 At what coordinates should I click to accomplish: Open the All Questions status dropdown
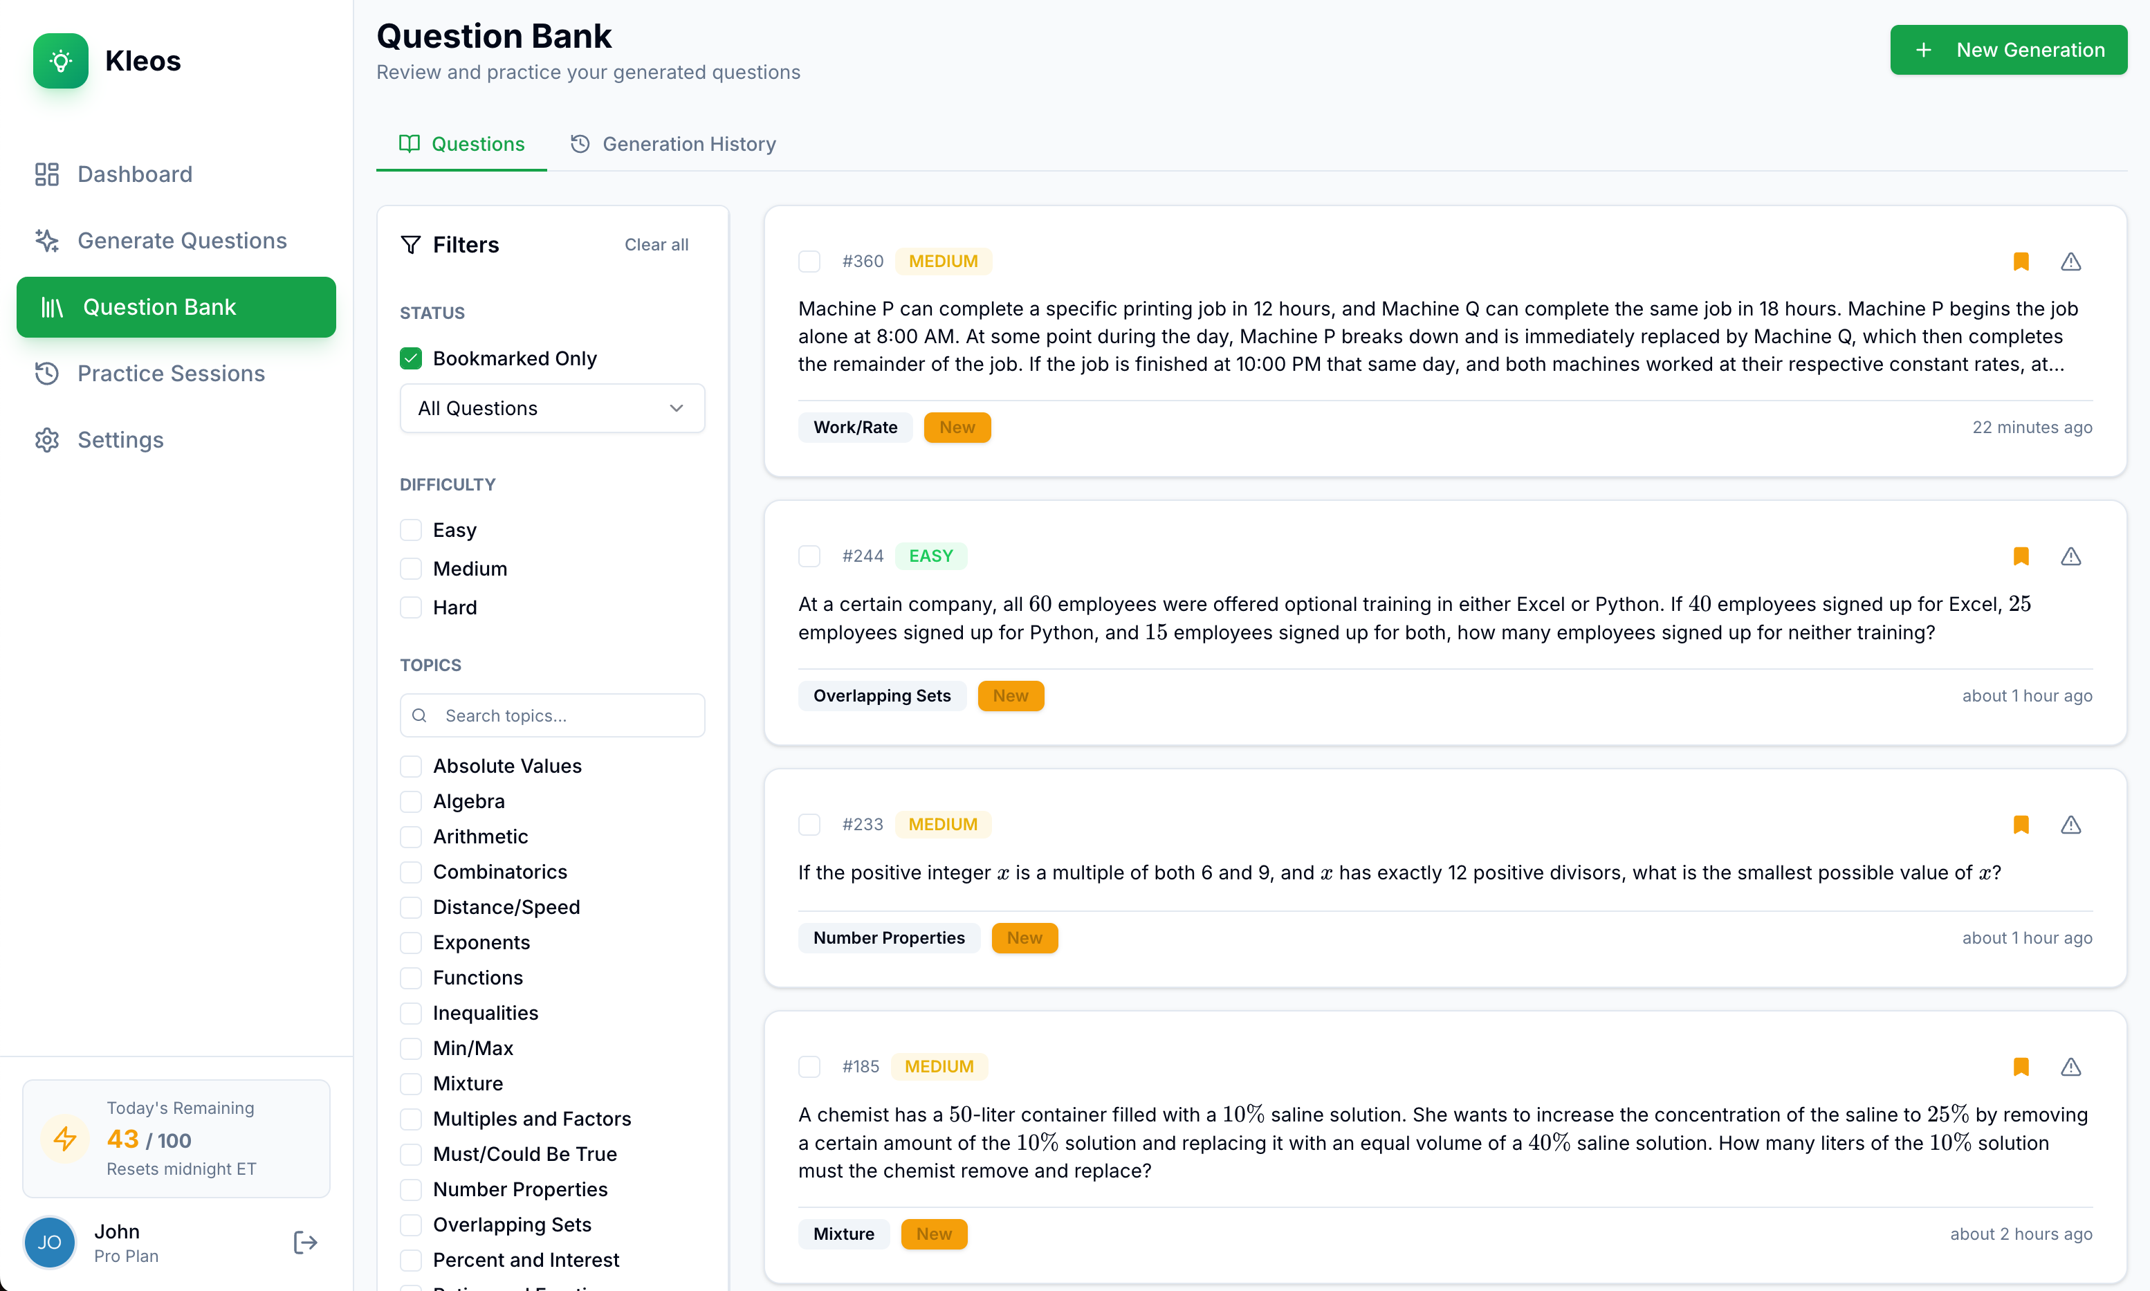pyautogui.click(x=551, y=408)
